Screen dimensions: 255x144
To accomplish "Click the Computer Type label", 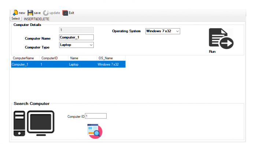I will pyautogui.click(x=37, y=48).
